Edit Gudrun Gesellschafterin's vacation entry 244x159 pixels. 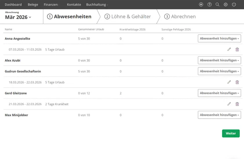(229, 82)
